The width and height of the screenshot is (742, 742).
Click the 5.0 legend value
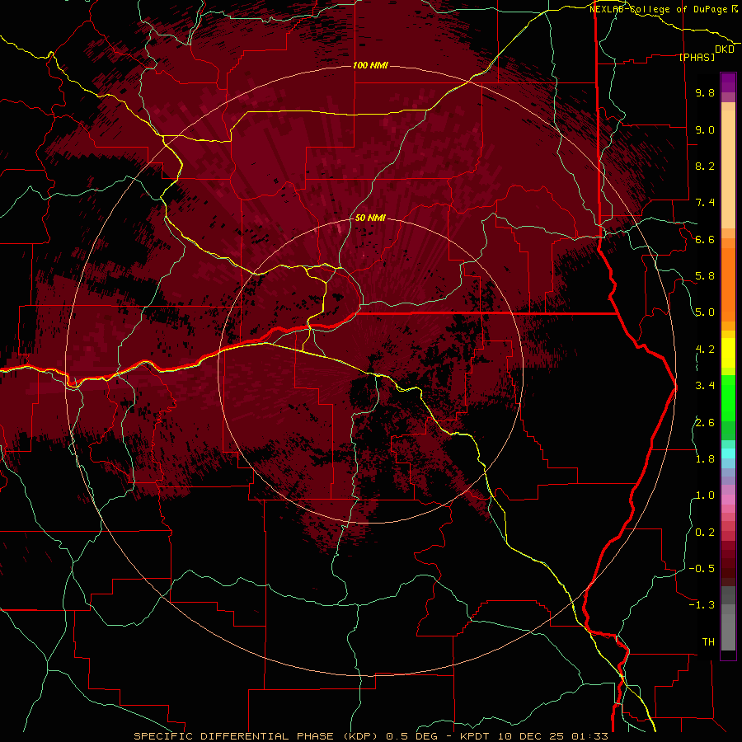pos(705,312)
